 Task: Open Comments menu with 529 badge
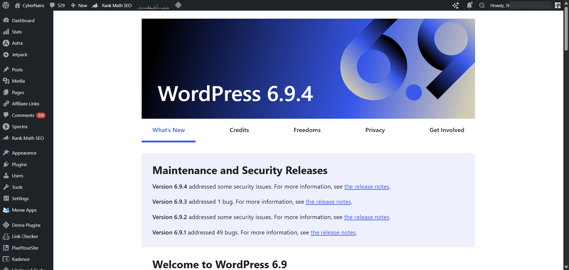click(x=27, y=115)
